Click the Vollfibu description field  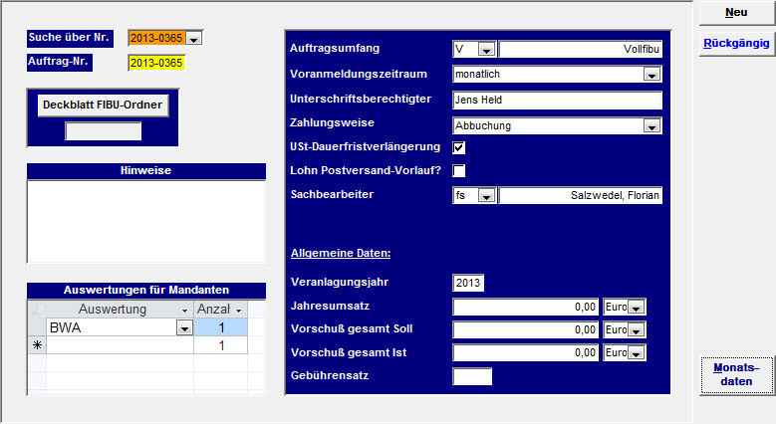pos(580,49)
